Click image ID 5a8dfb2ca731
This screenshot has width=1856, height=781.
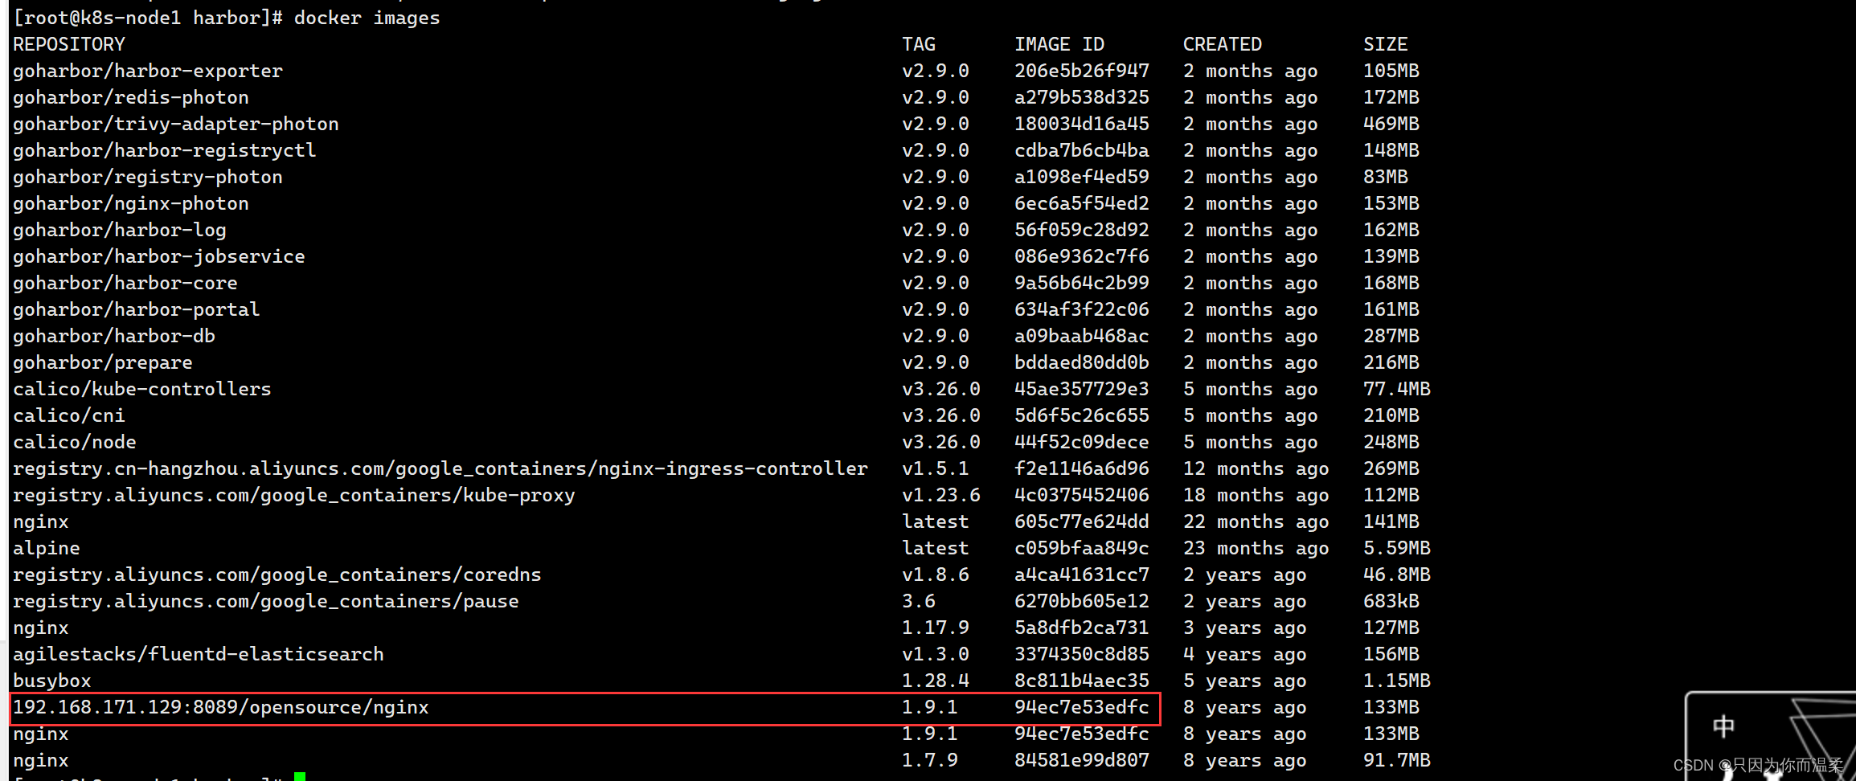pos(1082,628)
